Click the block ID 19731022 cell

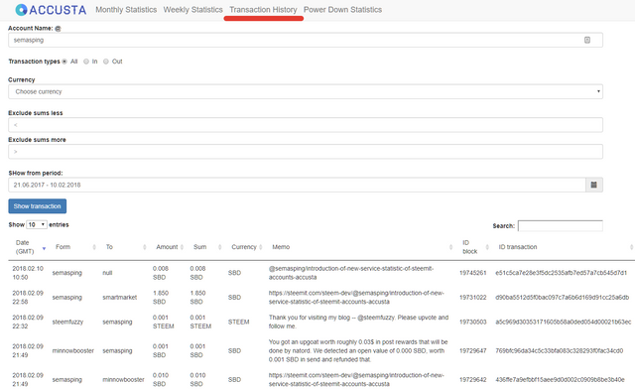[472, 298]
